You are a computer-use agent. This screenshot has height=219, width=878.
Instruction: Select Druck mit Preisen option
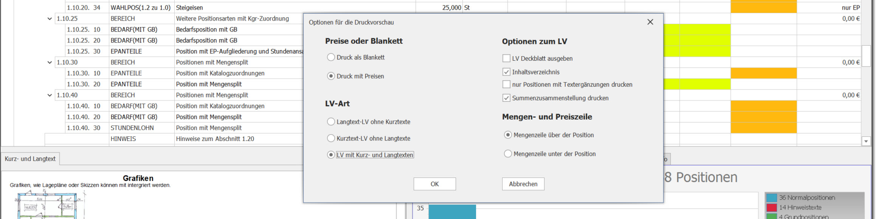[331, 76]
